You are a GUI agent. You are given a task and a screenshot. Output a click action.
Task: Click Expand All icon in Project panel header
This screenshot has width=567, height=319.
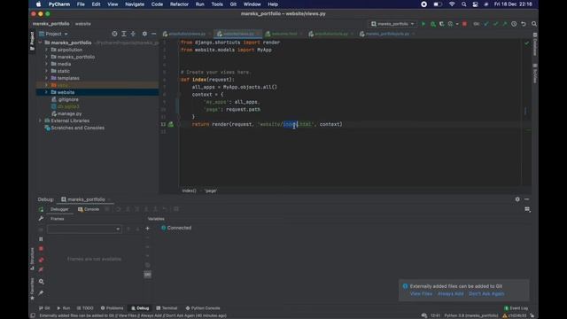pyautogui.click(x=124, y=34)
